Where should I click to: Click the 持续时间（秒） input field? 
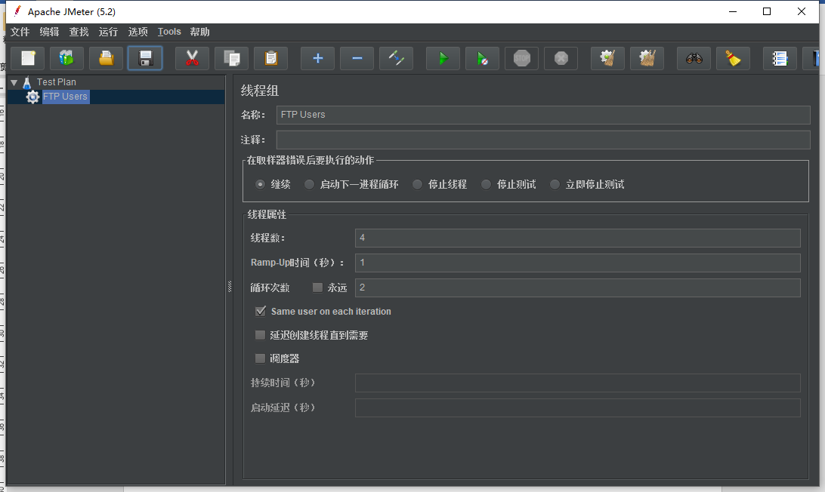(578, 383)
